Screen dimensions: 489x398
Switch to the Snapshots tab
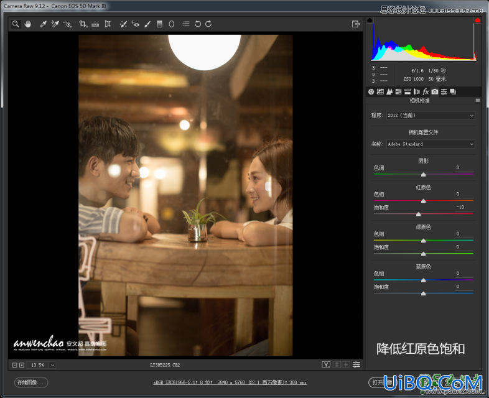point(453,91)
